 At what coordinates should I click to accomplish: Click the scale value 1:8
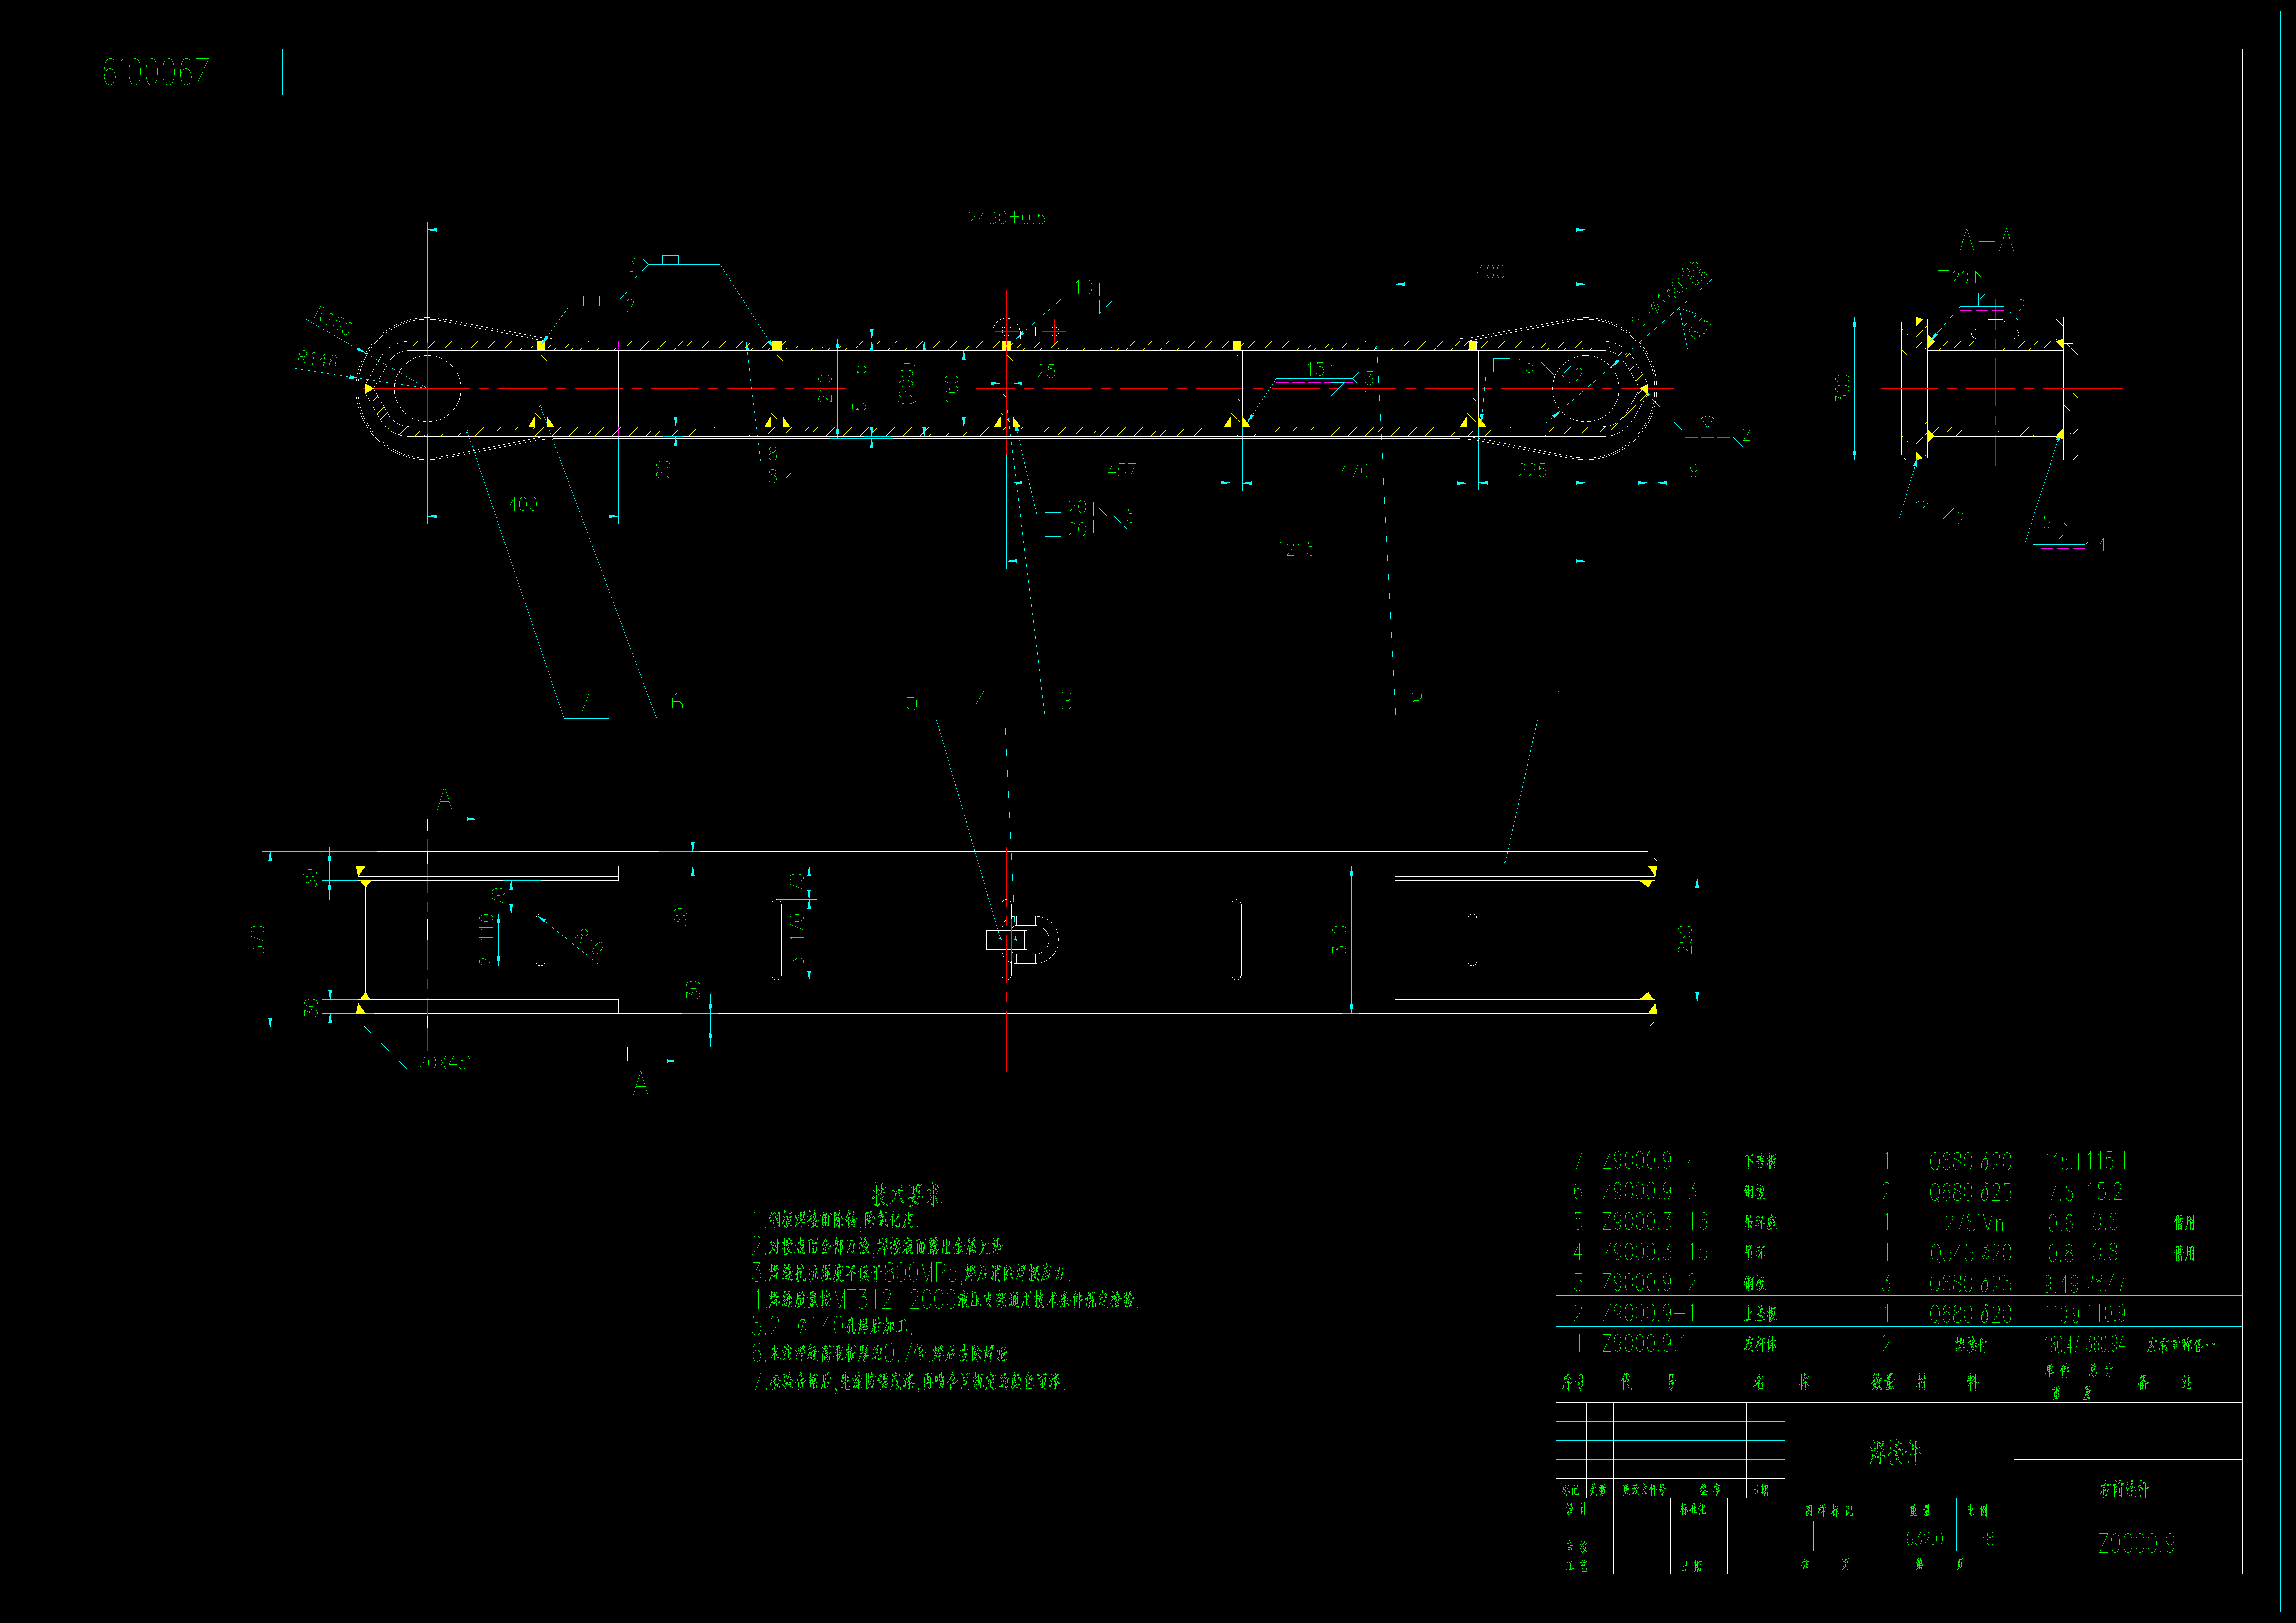coord(1985,1539)
